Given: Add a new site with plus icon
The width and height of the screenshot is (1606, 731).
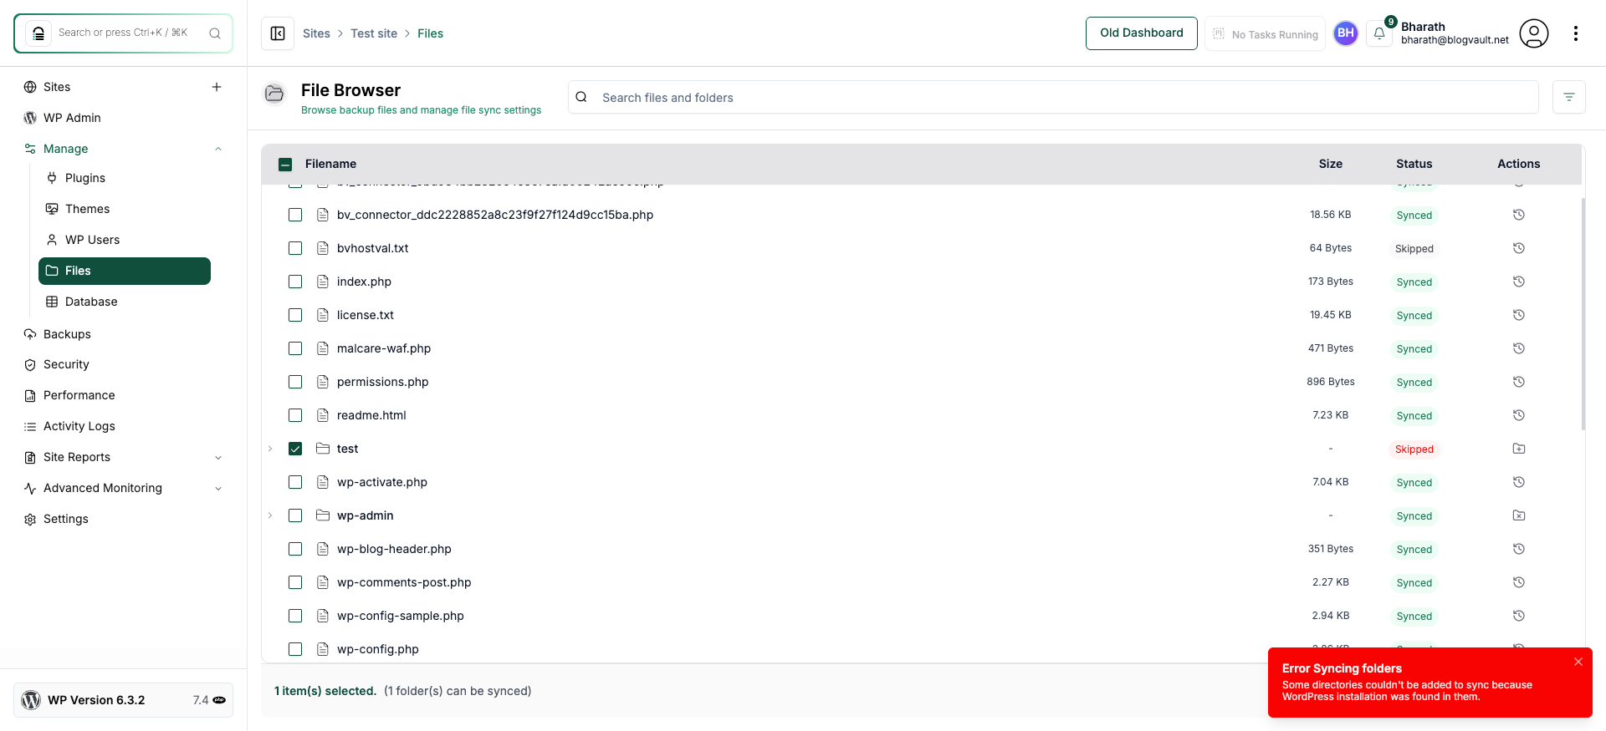Looking at the screenshot, I should coord(217,87).
